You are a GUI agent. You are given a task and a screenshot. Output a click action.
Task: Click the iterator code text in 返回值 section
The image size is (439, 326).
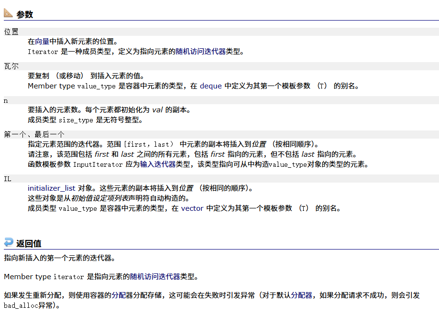pos(68,277)
